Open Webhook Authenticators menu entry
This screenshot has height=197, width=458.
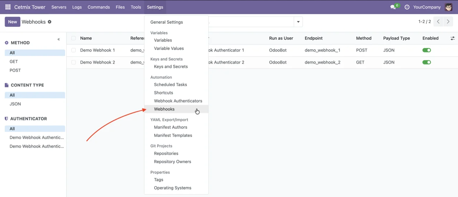click(x=176, y=101)
